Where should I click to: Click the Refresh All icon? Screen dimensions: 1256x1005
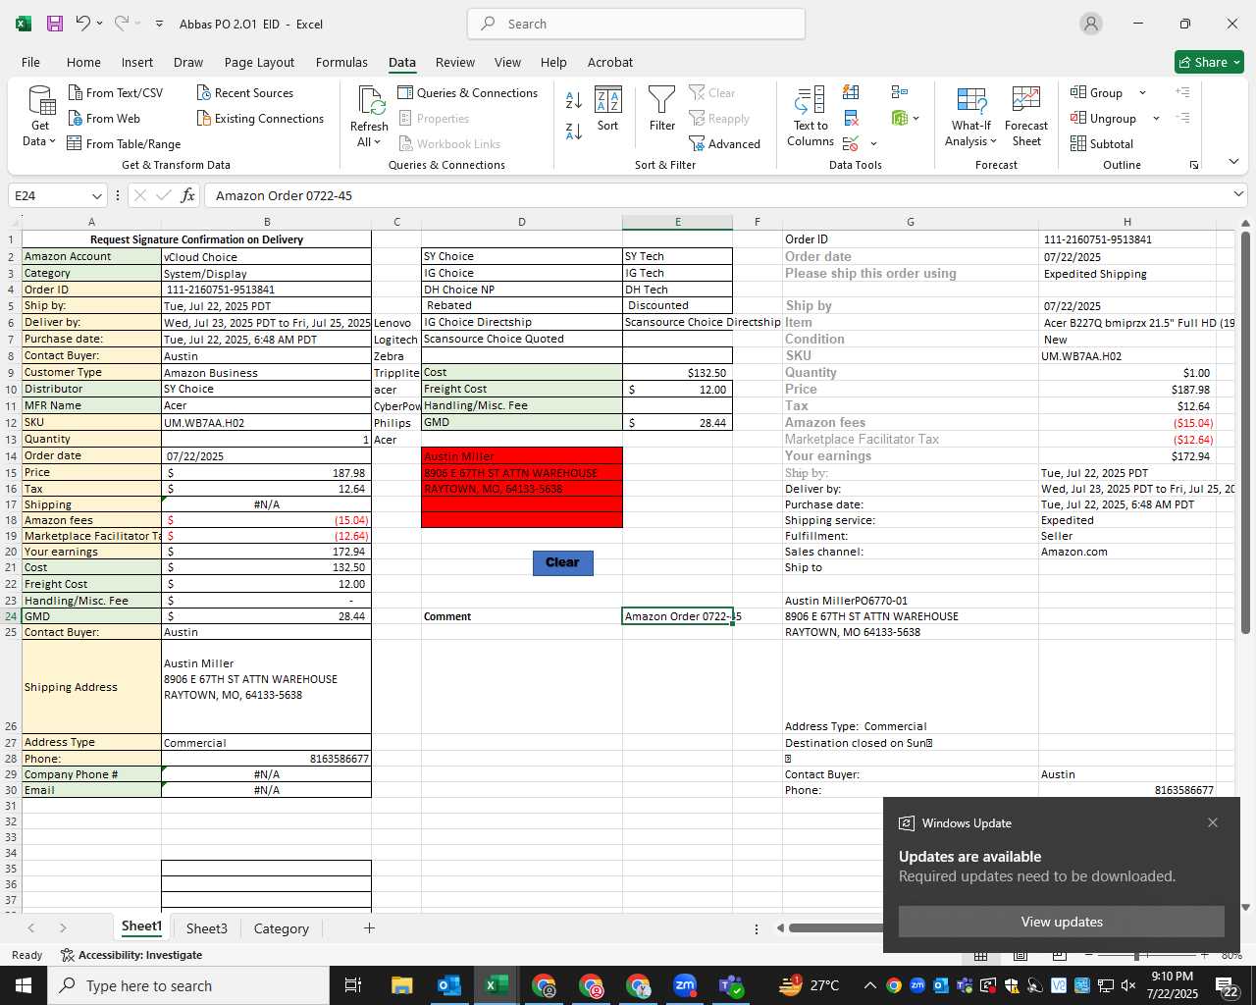370,103
